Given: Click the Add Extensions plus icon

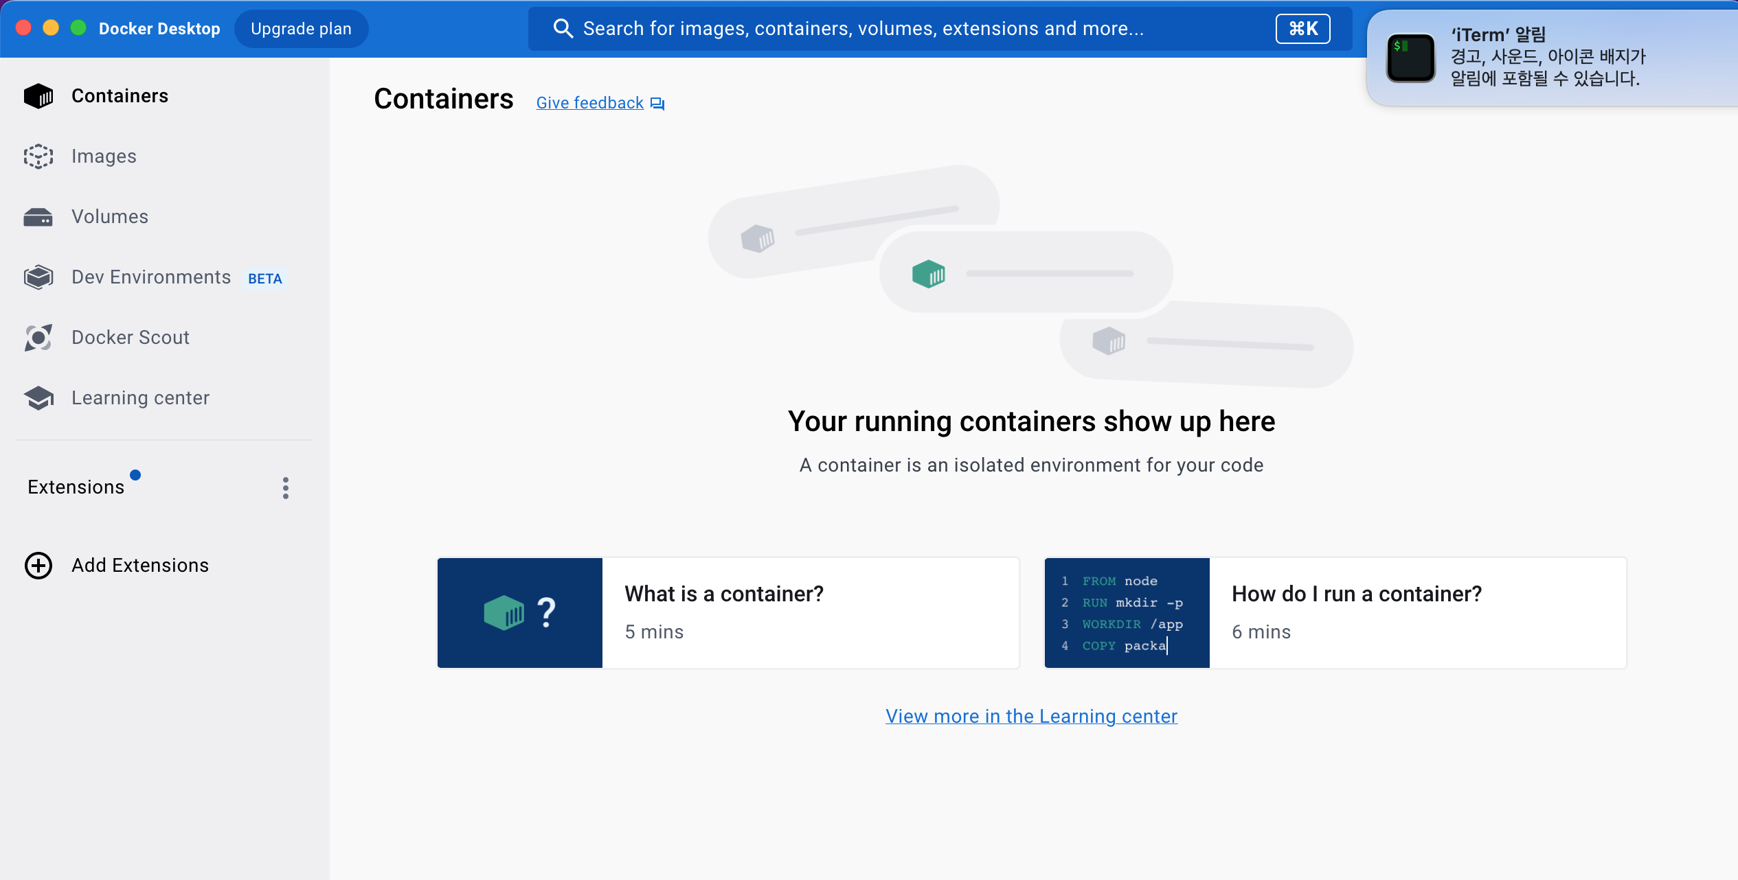Looking at the screenshot, I should click(38, 566).
